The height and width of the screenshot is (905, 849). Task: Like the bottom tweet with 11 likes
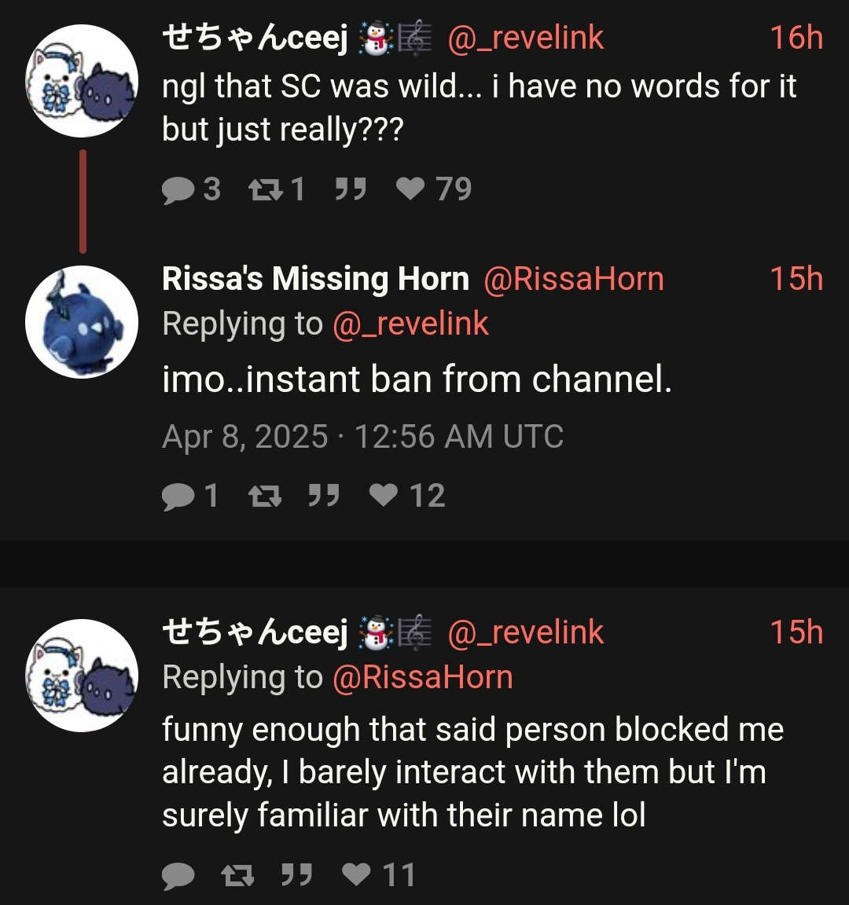357,875
